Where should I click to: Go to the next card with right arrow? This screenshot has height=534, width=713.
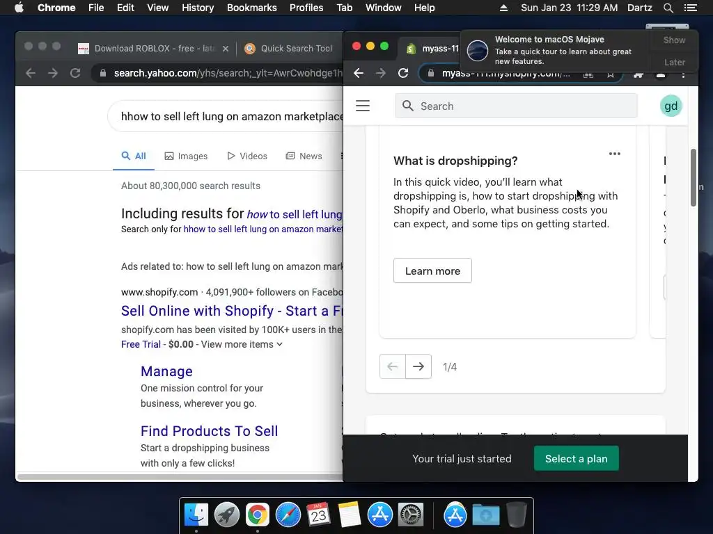click(x=418, y=366)
